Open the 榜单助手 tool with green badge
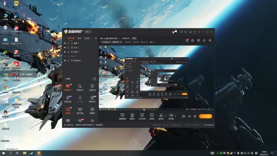This screenshot has height=156, width=277. click(92, 99)
